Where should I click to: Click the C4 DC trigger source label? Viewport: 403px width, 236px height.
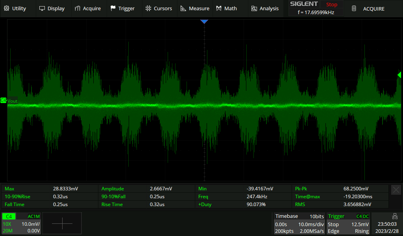click(x=362, y=216)
